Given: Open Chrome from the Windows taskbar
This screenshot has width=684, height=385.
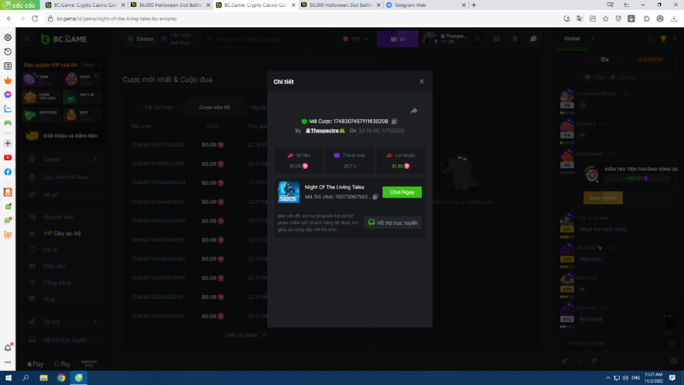Looking at the screenshot, I should pos(61,377).
